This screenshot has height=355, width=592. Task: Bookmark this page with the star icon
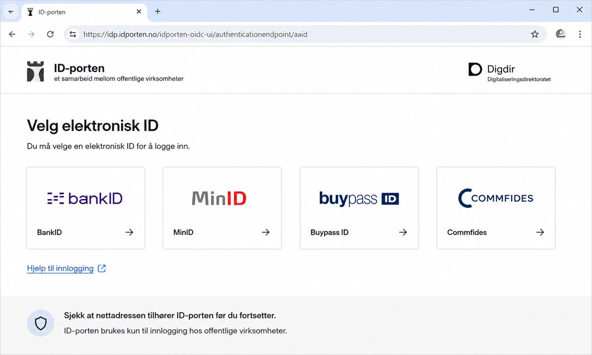coord(535,35)
